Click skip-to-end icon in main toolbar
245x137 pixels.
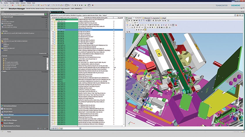[82, 5]
